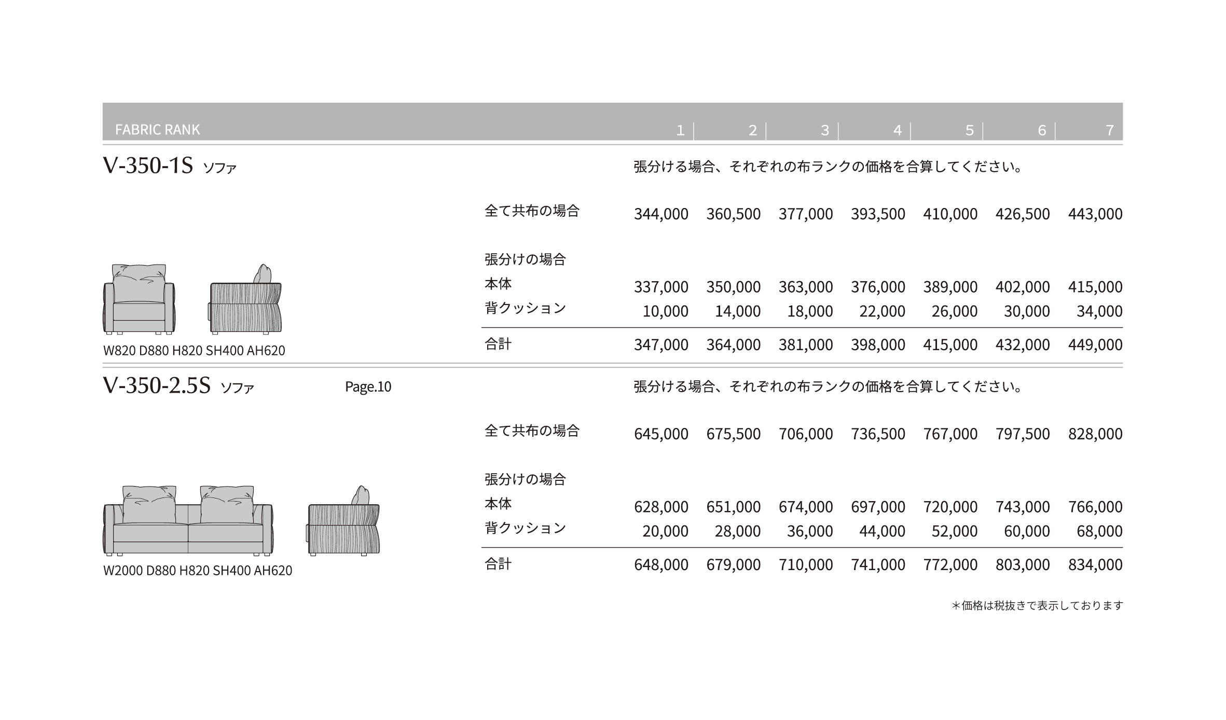Click V-350-1S 本体 price 389,000
The width and height of the screenshot is (1226, 720).
coord(951,287)
